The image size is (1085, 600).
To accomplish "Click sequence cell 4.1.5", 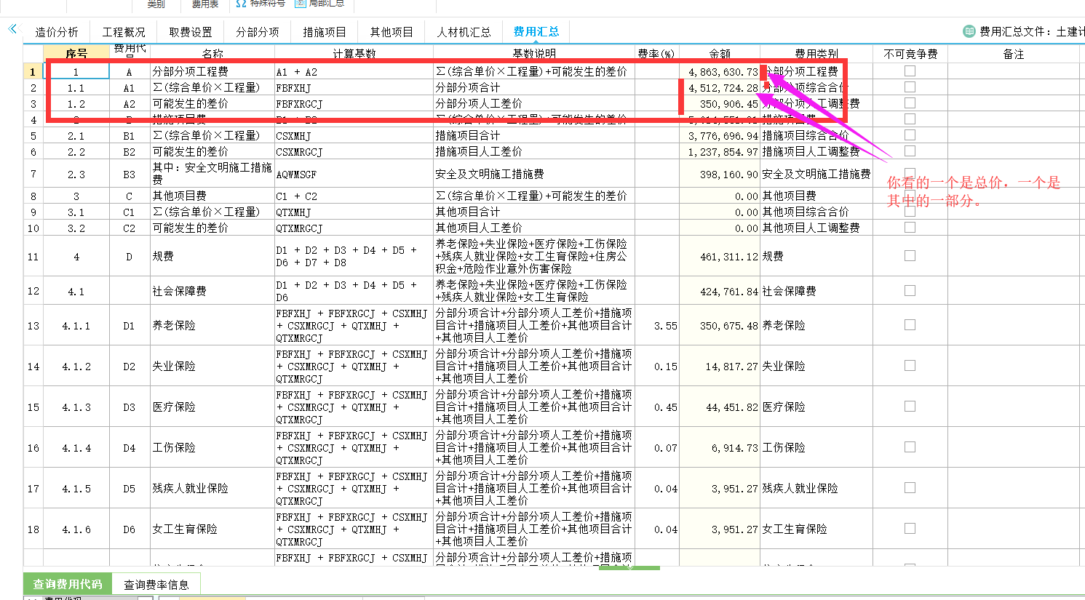I will 76,489.
